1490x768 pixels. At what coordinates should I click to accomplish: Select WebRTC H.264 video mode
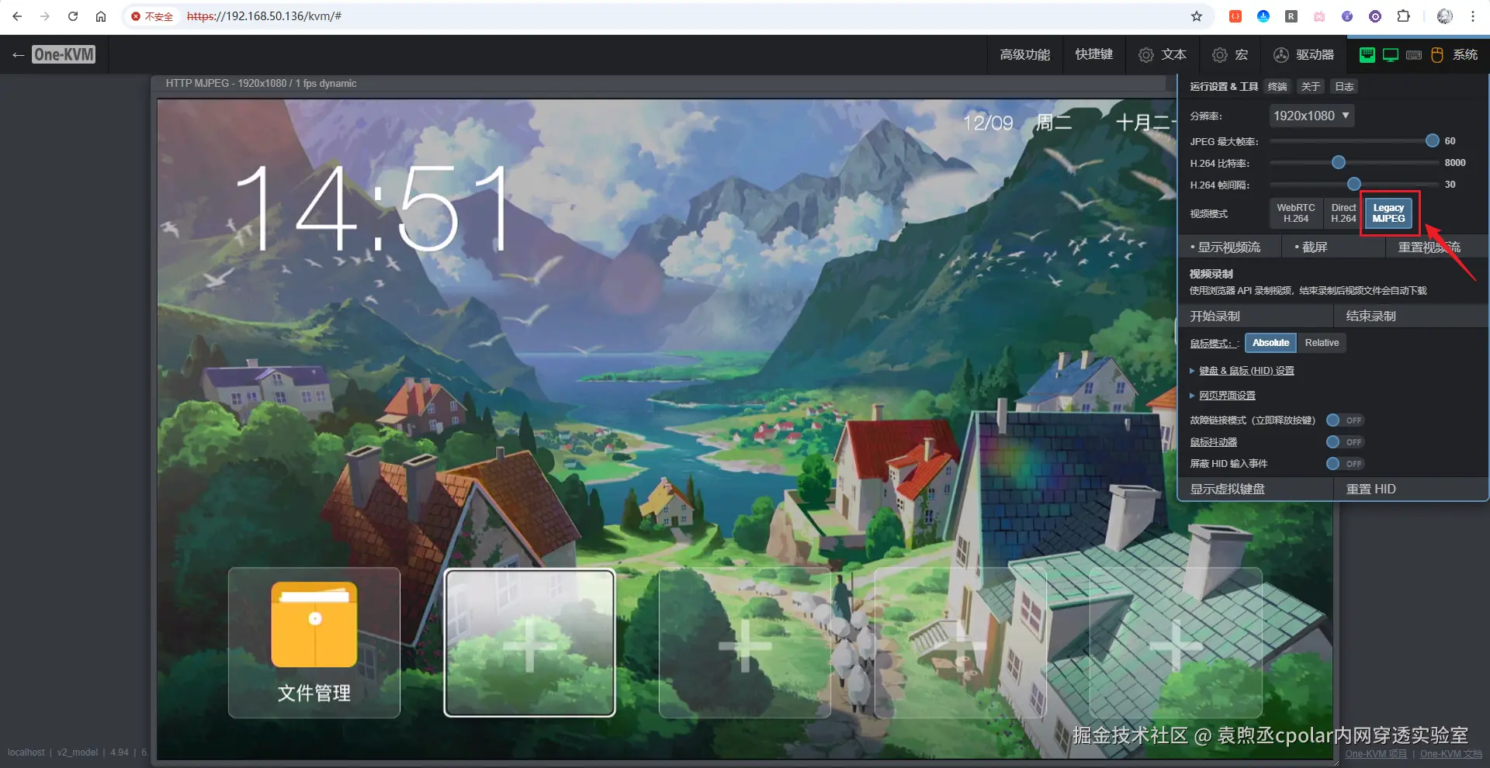click(1296, 213)
